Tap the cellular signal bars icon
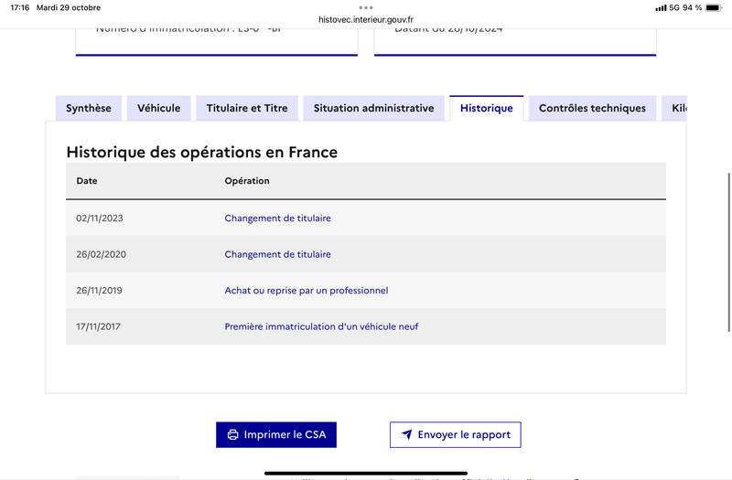732x480 pixels. click(x=661, y=8)
